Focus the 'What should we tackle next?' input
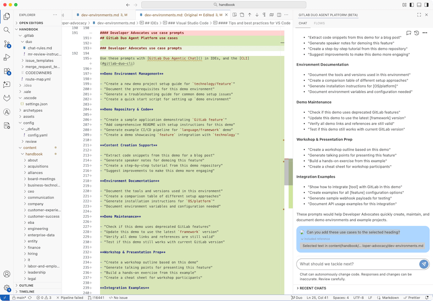433x301 pixels. click(358, 264)
